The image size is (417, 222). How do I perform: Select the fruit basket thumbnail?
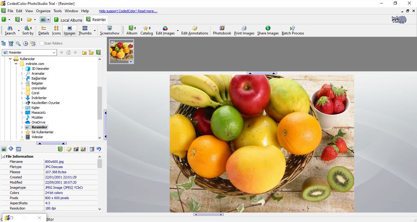coord(121,52)
